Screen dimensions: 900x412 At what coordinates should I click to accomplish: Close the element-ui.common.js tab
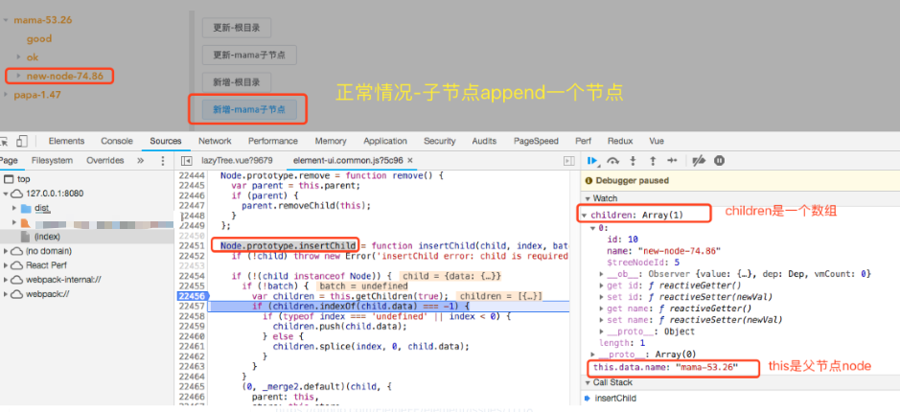click(410, 161)
